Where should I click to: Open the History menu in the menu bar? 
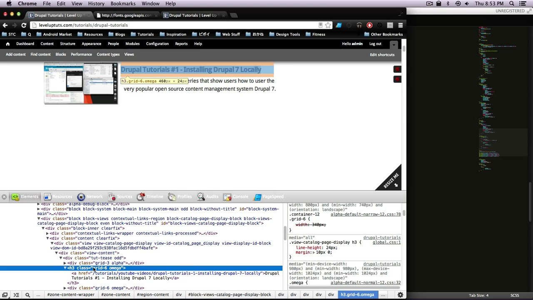[96, 4]
